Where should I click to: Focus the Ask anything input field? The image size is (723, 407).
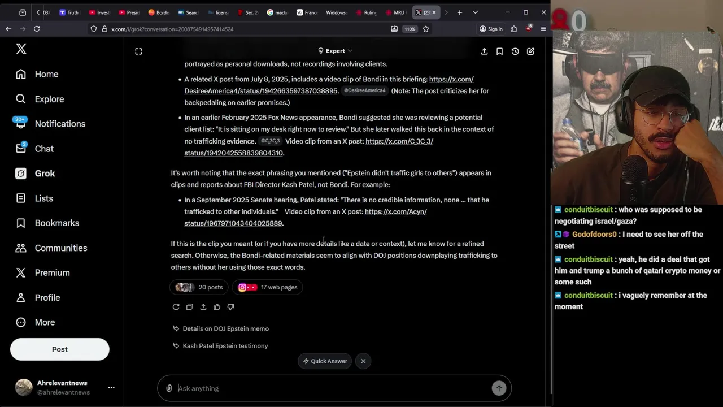(333, 388)
